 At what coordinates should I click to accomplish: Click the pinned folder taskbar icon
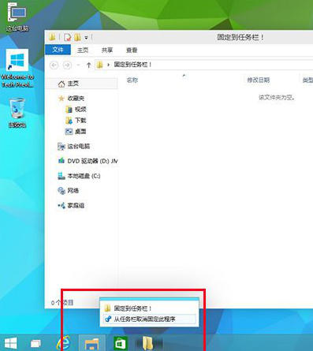(147, 343)
